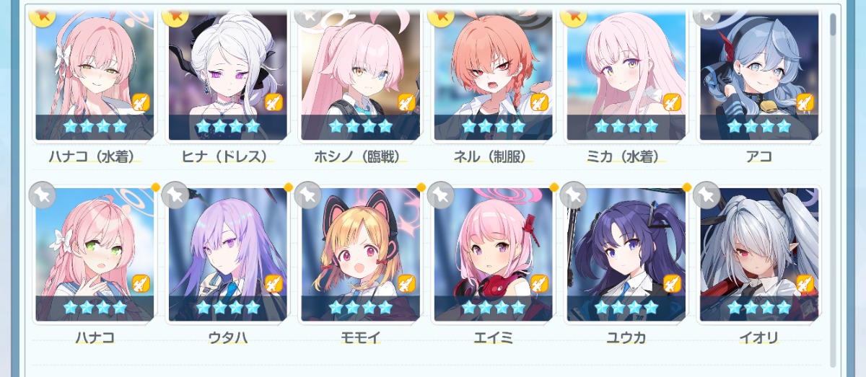Click the weapon badge on ユウカ's card

(x=672, y=284)
